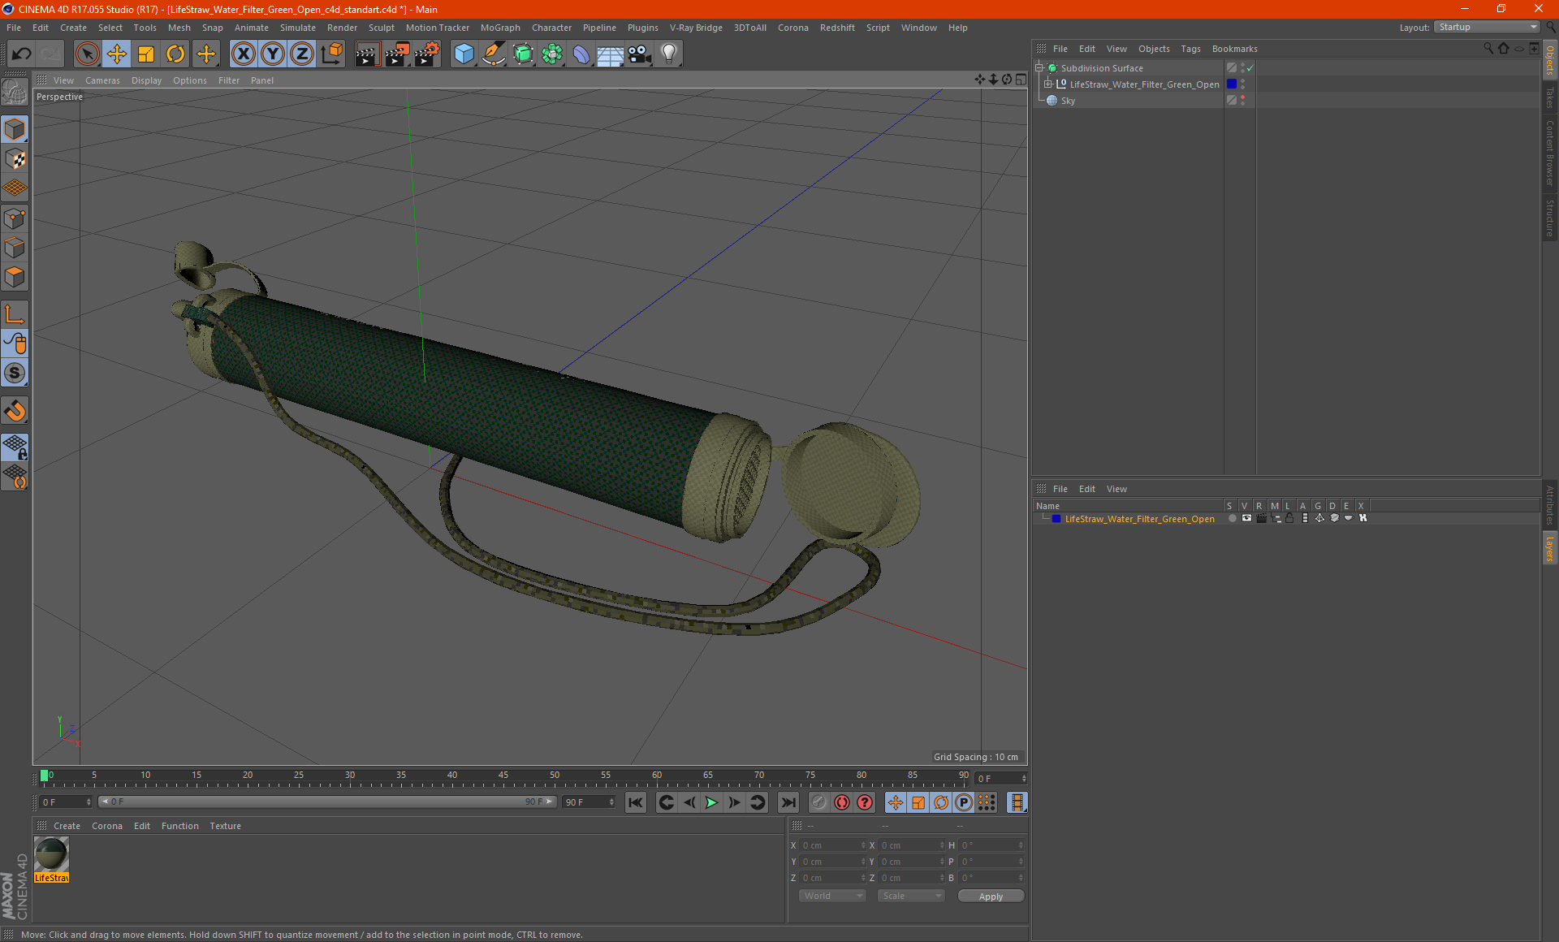The image size is (1559, 942).
Task: Open the Simulate menu
Action: 298,28
